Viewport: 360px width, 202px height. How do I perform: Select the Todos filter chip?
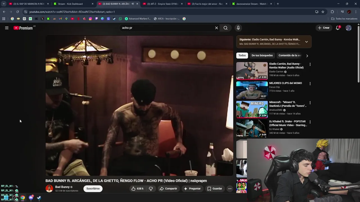click(x=242, y=56)
